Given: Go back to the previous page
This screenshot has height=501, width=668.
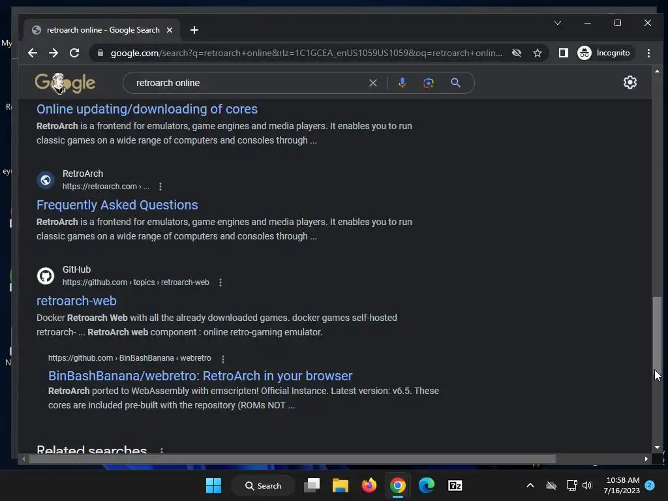Looking at the screenshot, I should tap(33, 53).
